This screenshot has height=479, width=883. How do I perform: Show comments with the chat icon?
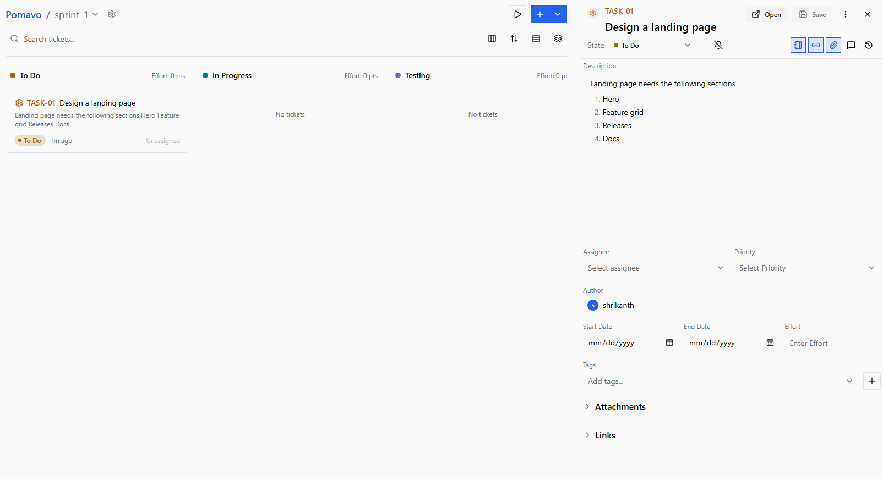tap(851, 45)
